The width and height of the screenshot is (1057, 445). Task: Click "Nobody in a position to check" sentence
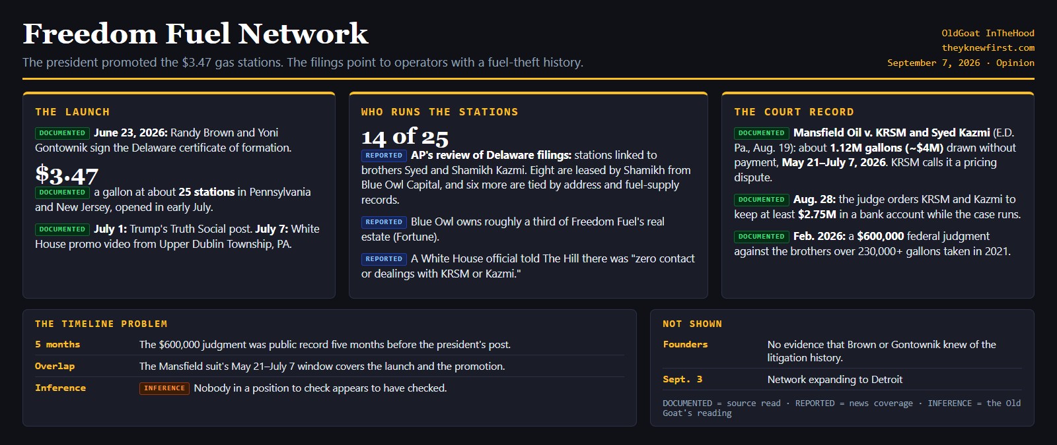click(320, 388)
